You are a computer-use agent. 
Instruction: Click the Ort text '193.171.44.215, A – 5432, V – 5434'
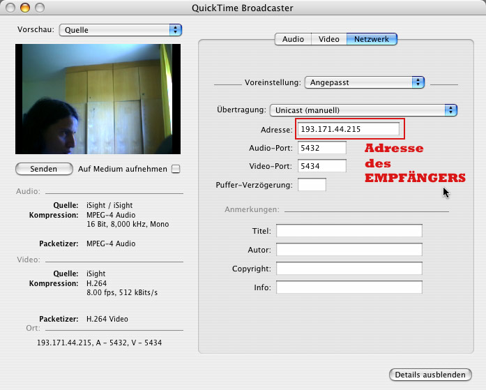coord(100,343)
